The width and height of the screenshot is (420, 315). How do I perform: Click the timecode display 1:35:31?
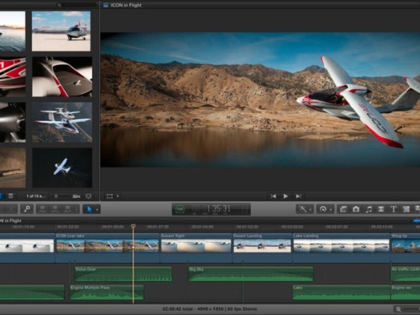point(218,209)
